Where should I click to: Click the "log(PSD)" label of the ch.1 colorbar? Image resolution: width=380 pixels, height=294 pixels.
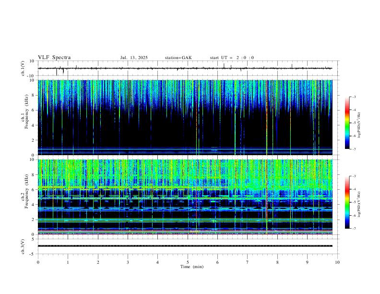tap(359, 125)
